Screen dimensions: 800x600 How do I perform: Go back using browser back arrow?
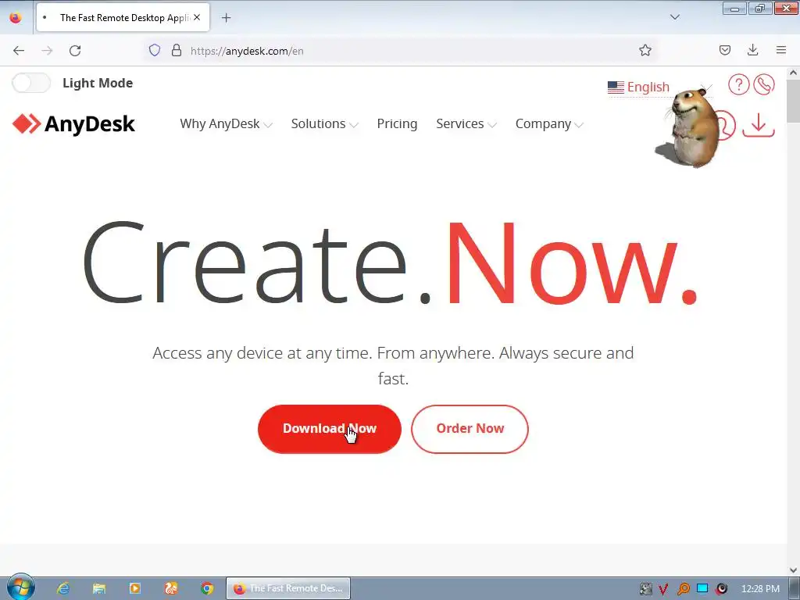pyautogui.click(x=19, y=51)
